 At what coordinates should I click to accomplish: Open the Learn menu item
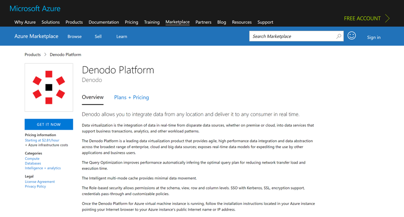point(122,36)
